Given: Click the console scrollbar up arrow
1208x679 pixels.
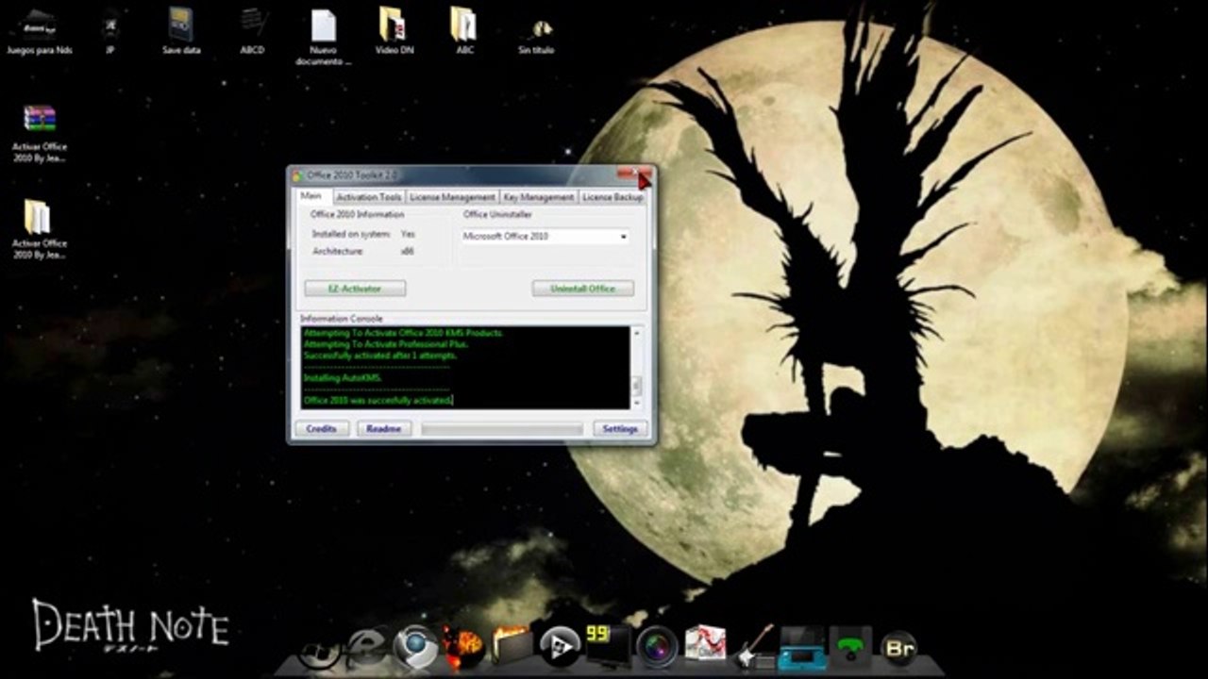Looking at the screenshot, I should [636, 333].
